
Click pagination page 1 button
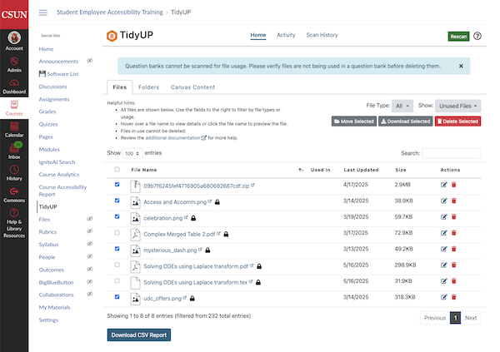[455, 318]
